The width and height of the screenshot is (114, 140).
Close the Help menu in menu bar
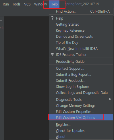pos(54,4)
